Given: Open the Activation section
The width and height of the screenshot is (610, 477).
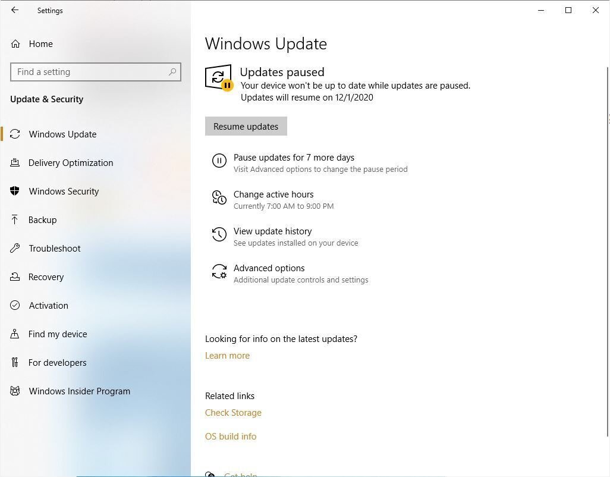Looking at the screenshot, I should pos(48,306).
